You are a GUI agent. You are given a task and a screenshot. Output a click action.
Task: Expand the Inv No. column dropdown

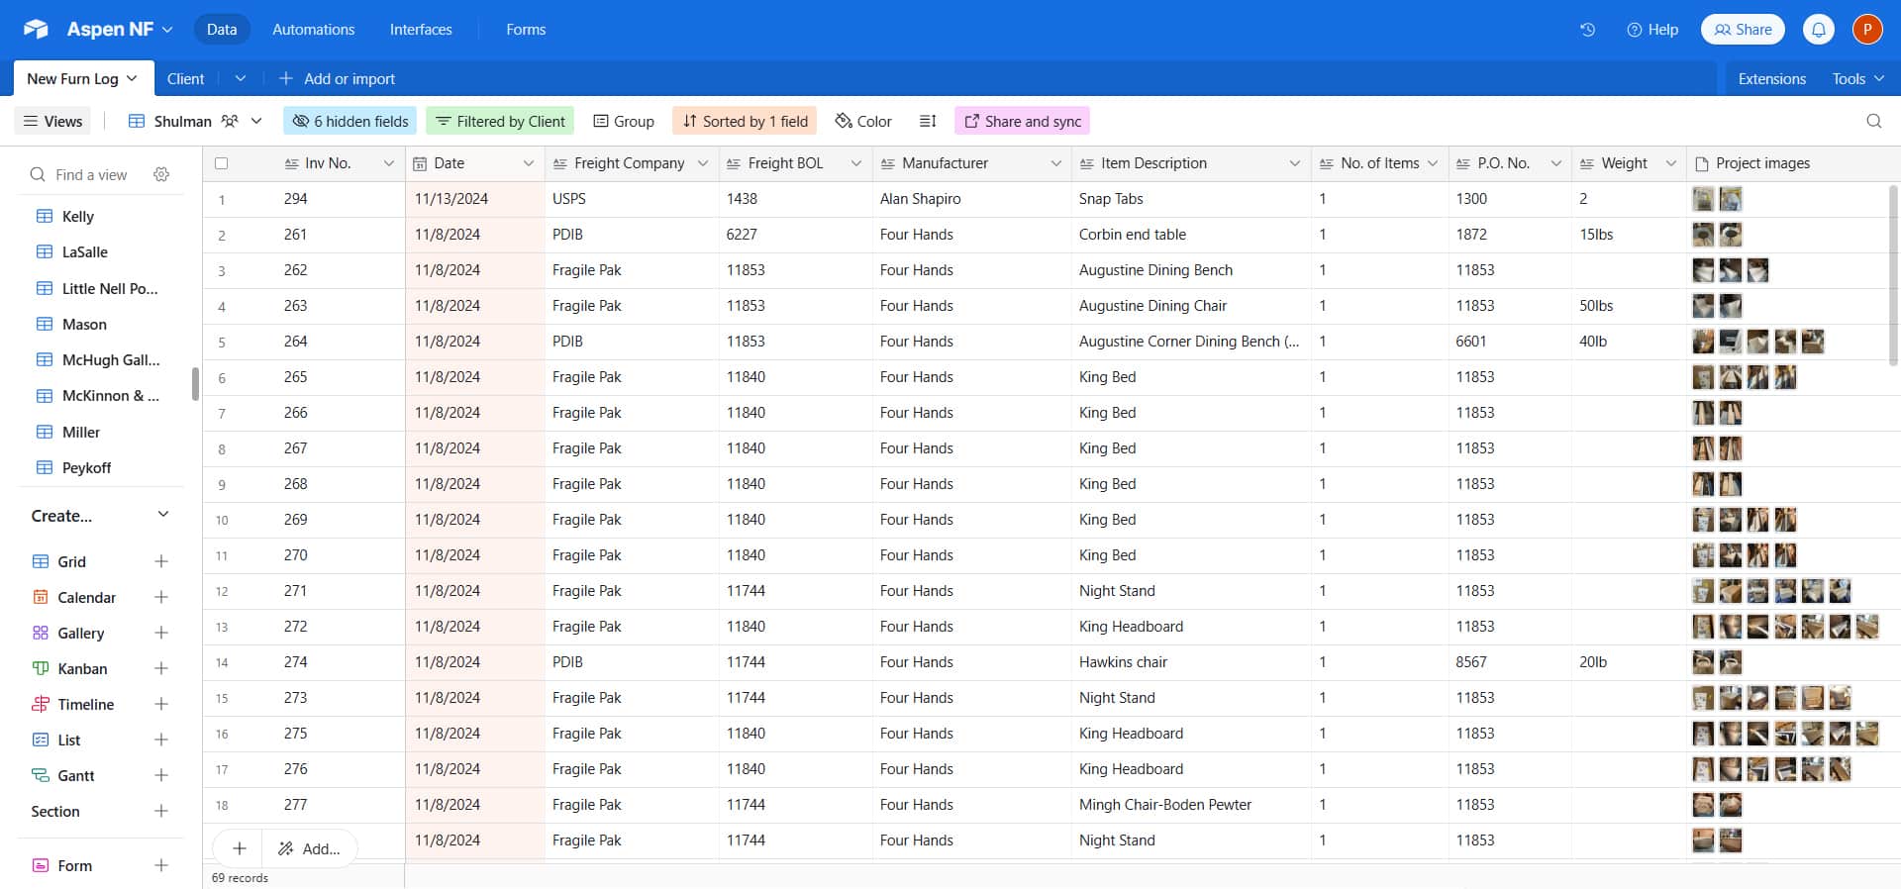(388, 163)
